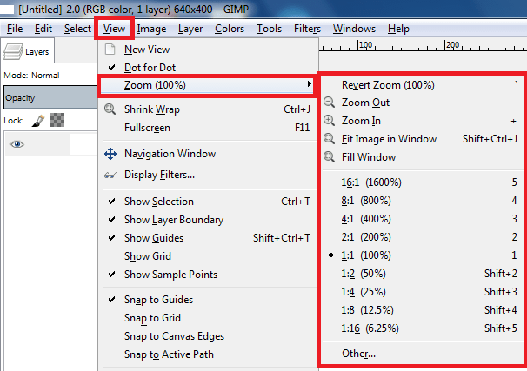Click the Zoom In magnifier icon
The height and width of the screenshot is (371, 527).
tap(329, 121)
